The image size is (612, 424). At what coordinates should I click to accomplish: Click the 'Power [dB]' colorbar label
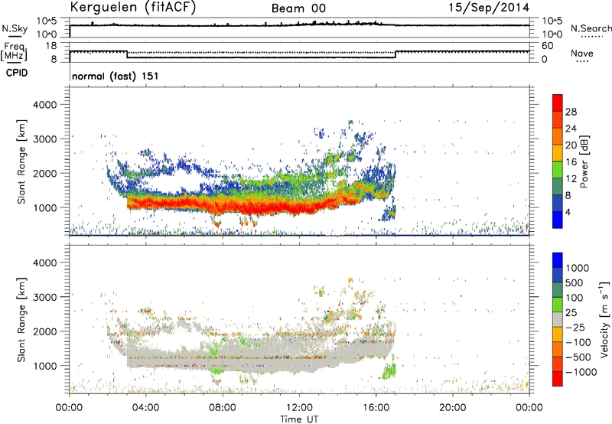tap(584, 161)
